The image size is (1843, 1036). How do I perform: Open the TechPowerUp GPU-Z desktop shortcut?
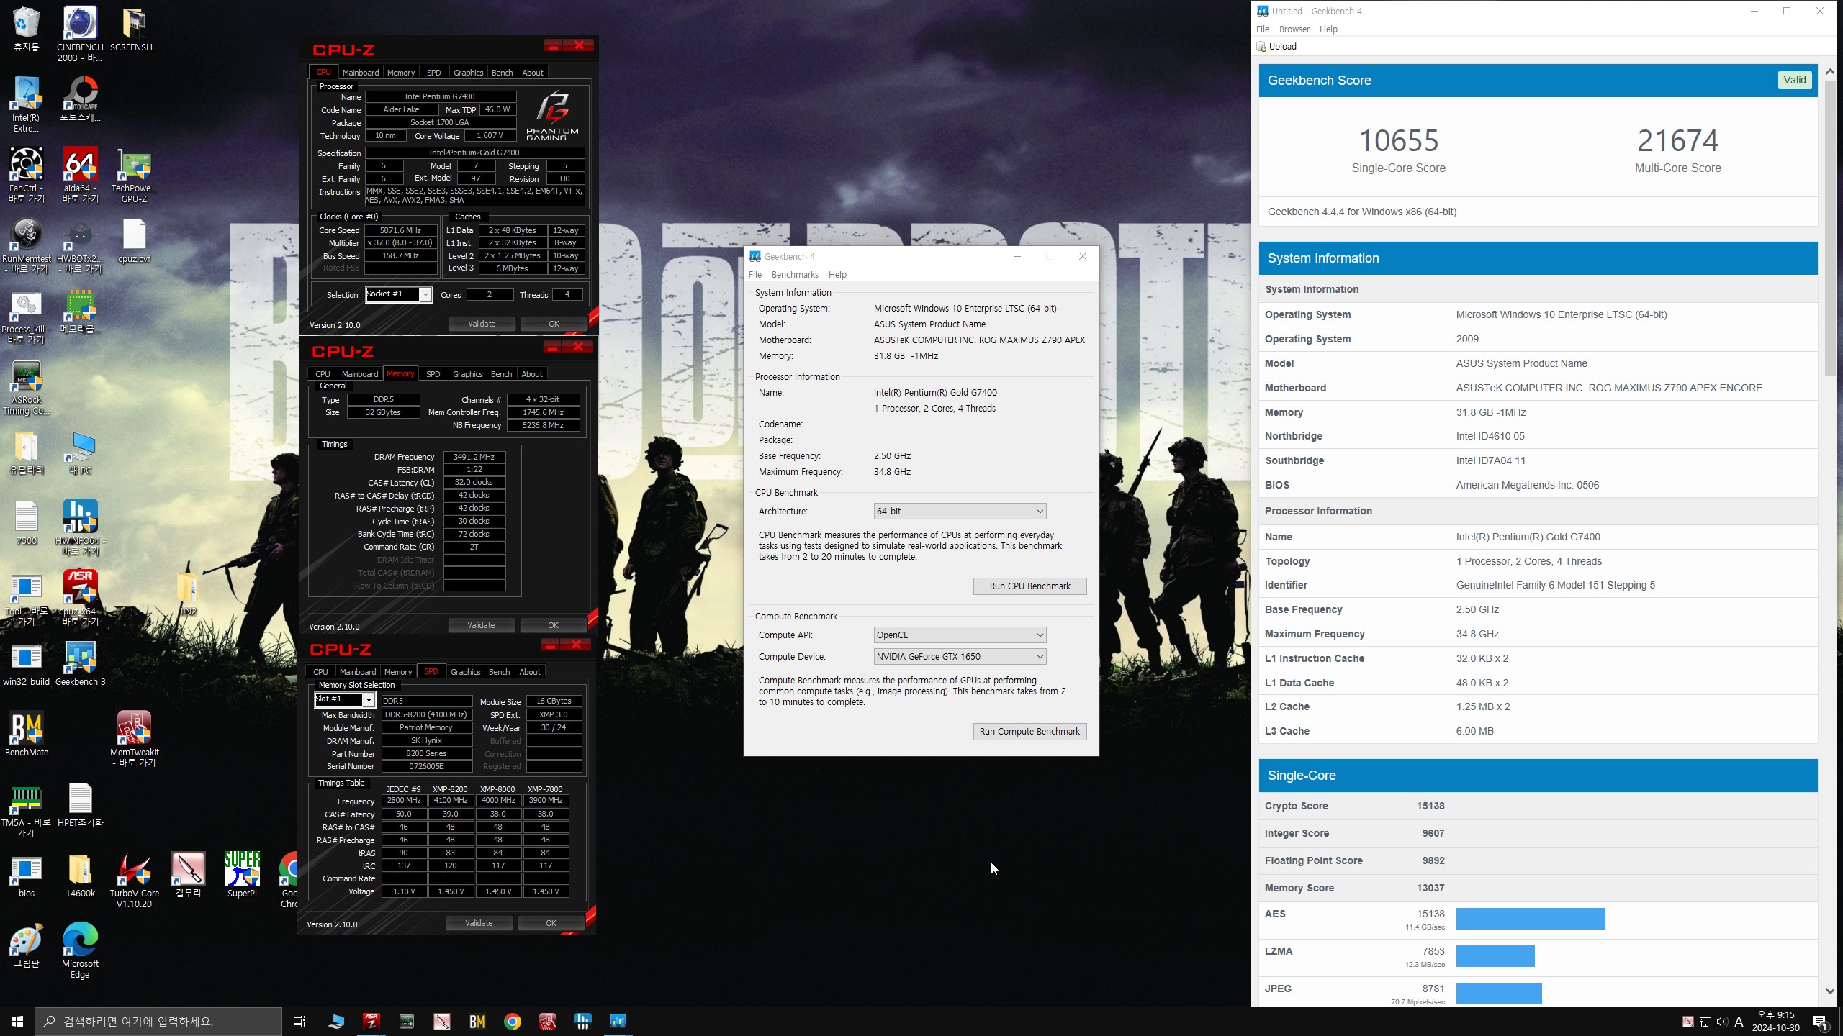pyautogui.click(x=134, y=175)
